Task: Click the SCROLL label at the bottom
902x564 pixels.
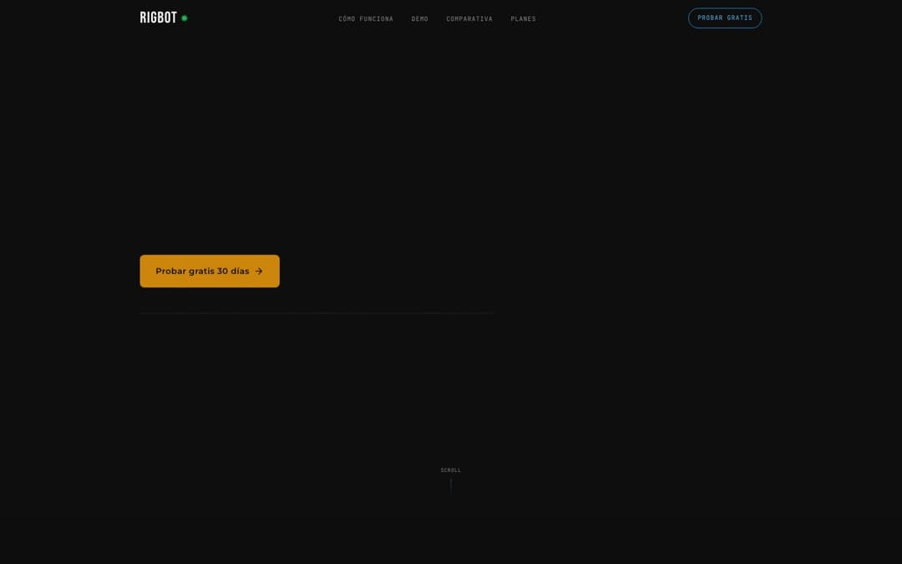Action: pos(451,470)
